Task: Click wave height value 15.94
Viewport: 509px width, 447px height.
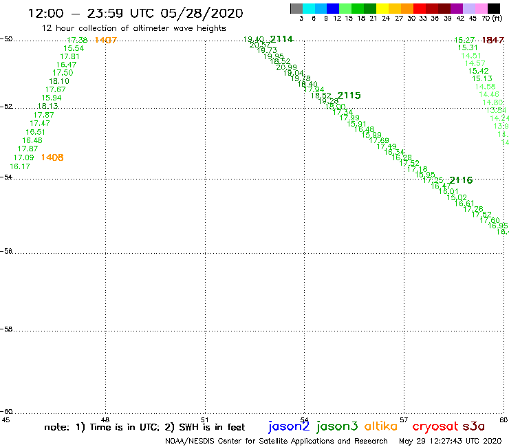Action: pos(52,98)
